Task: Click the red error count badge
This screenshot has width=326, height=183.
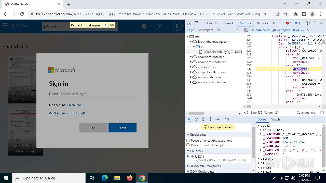Action: point(289,23)
